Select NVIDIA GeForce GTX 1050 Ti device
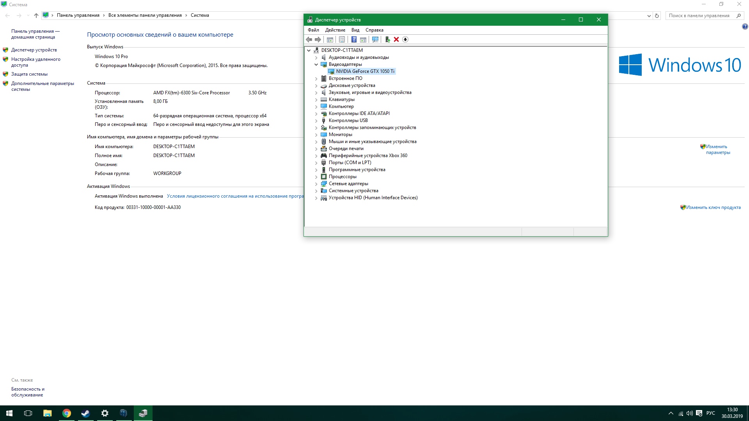749x421 pixels. pyautogui.click(x=365, y=71)
